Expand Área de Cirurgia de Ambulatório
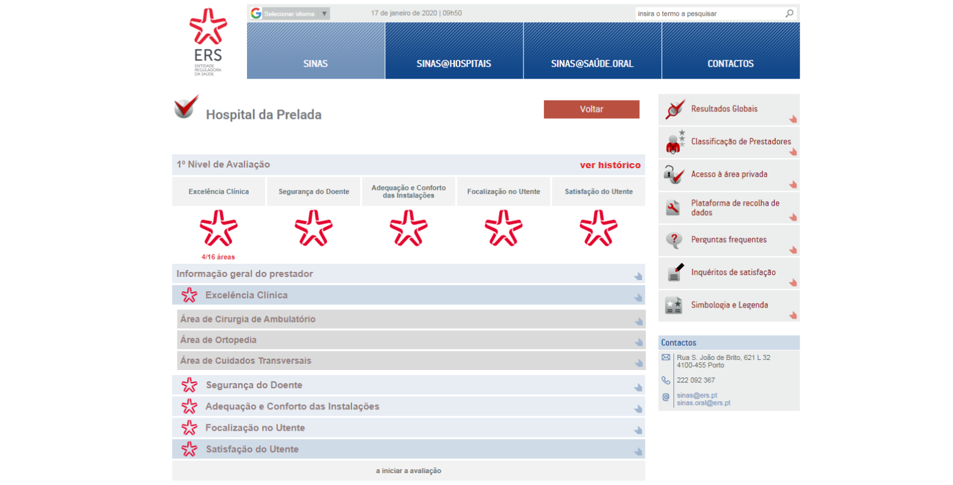Image resolution: width=953 pixels, height=485 pixels. (411, 319)
